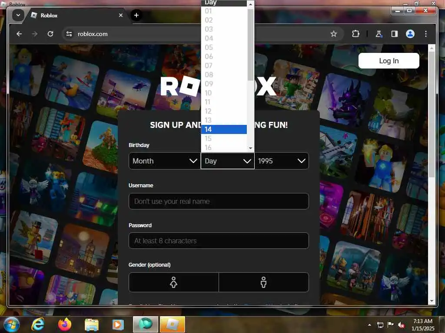Open the network tray icon
Image resolution: width=445 pixels, height=333 pixels.
(380, 325)
